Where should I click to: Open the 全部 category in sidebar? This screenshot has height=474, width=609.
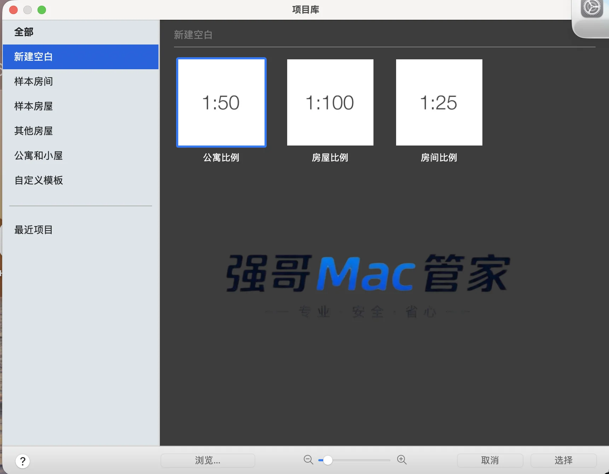tap(81, 32)
